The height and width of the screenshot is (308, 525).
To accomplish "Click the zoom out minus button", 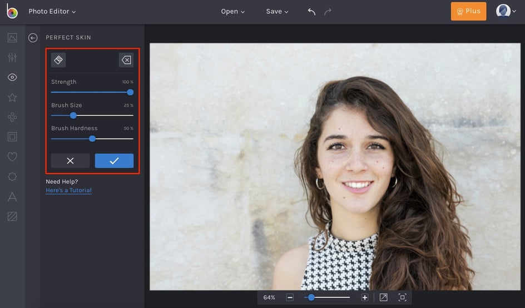I will [290, 297].
